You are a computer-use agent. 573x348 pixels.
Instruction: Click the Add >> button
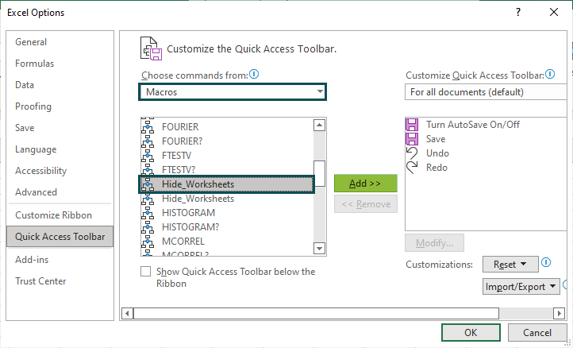point(365,184)
